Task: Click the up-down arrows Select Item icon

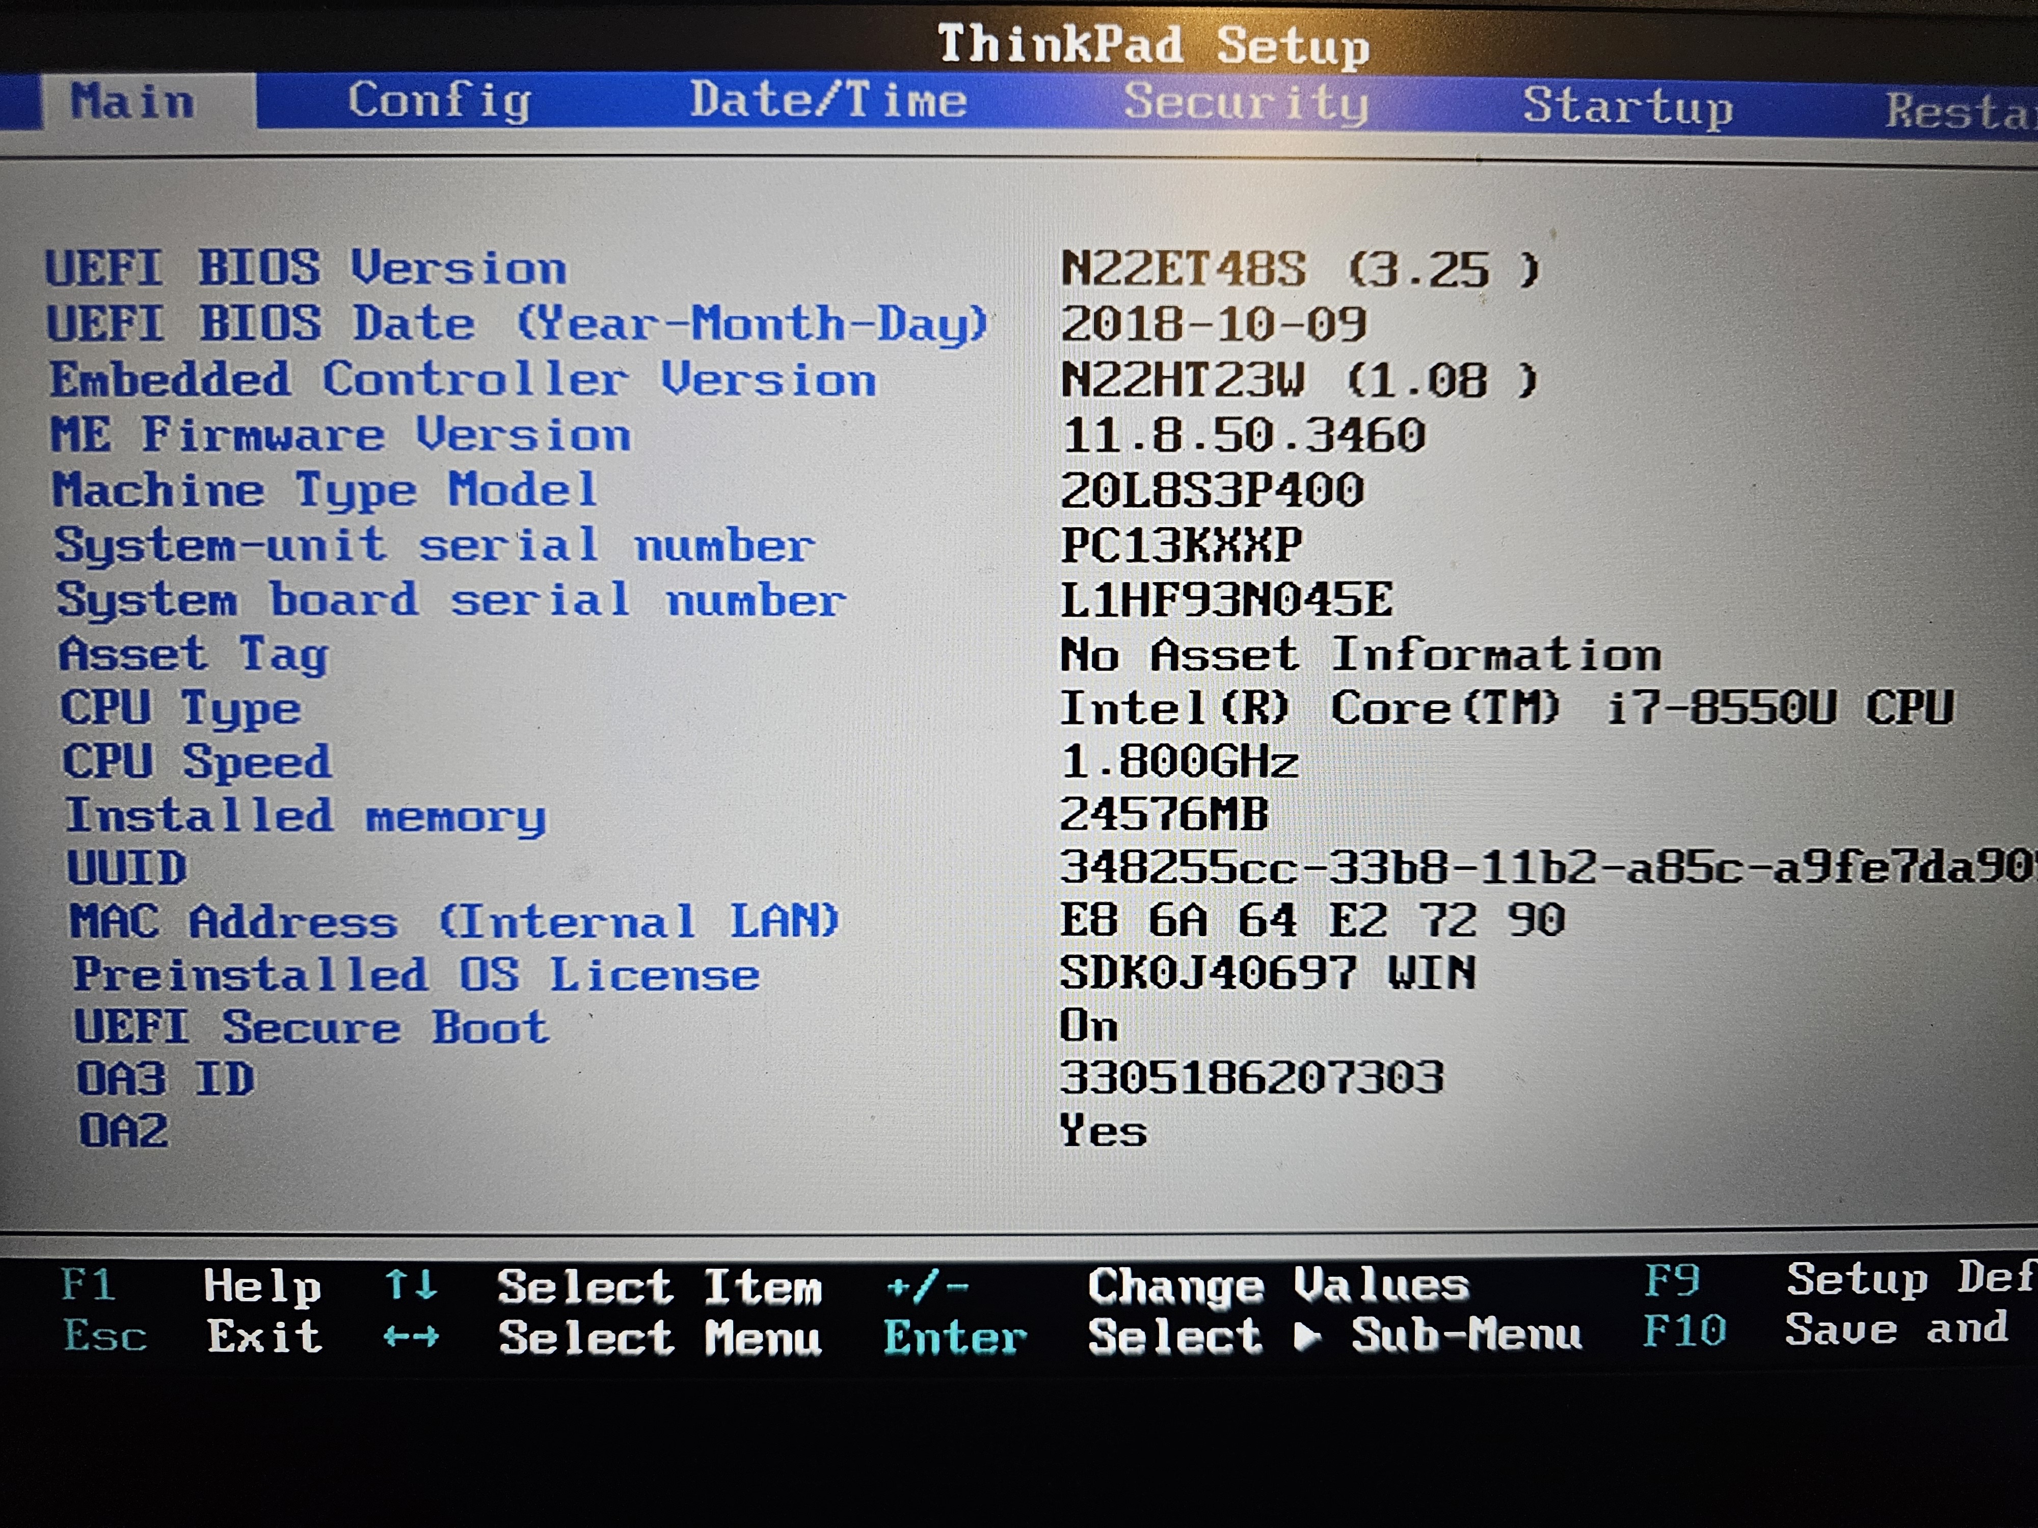Action: 411,1284
